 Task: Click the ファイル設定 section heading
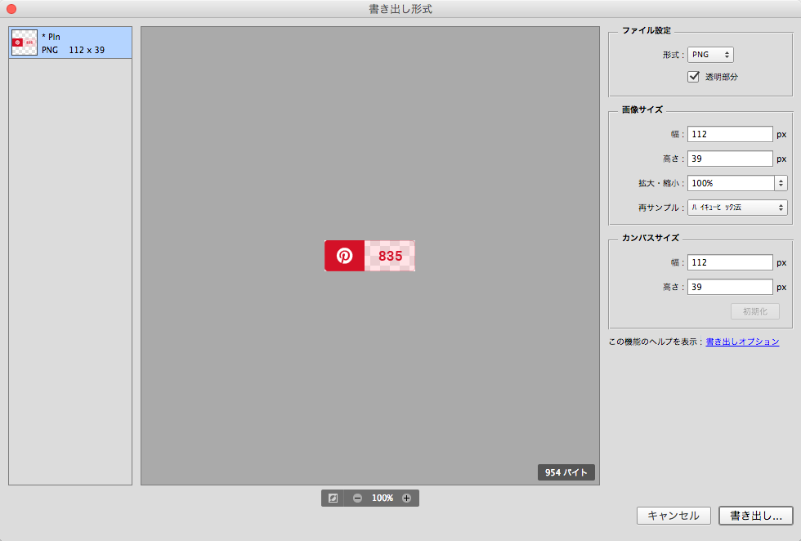(647, 31)
